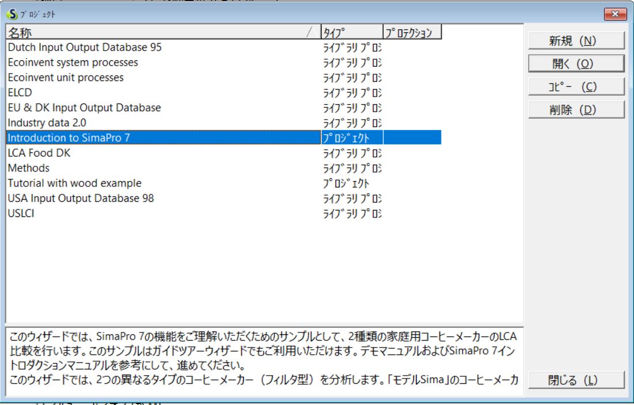The image size is (634, 405).
Task: Select LCA Food DK row
Action: pyautogui.click(x=224, y=153)
